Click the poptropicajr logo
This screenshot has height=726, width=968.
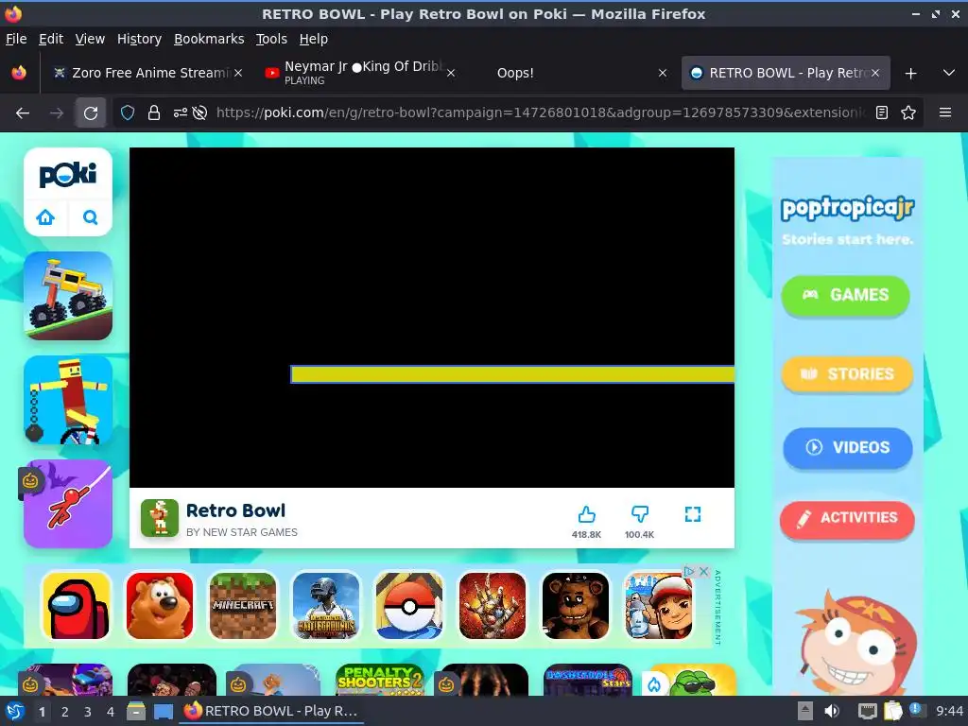(847, 209)
